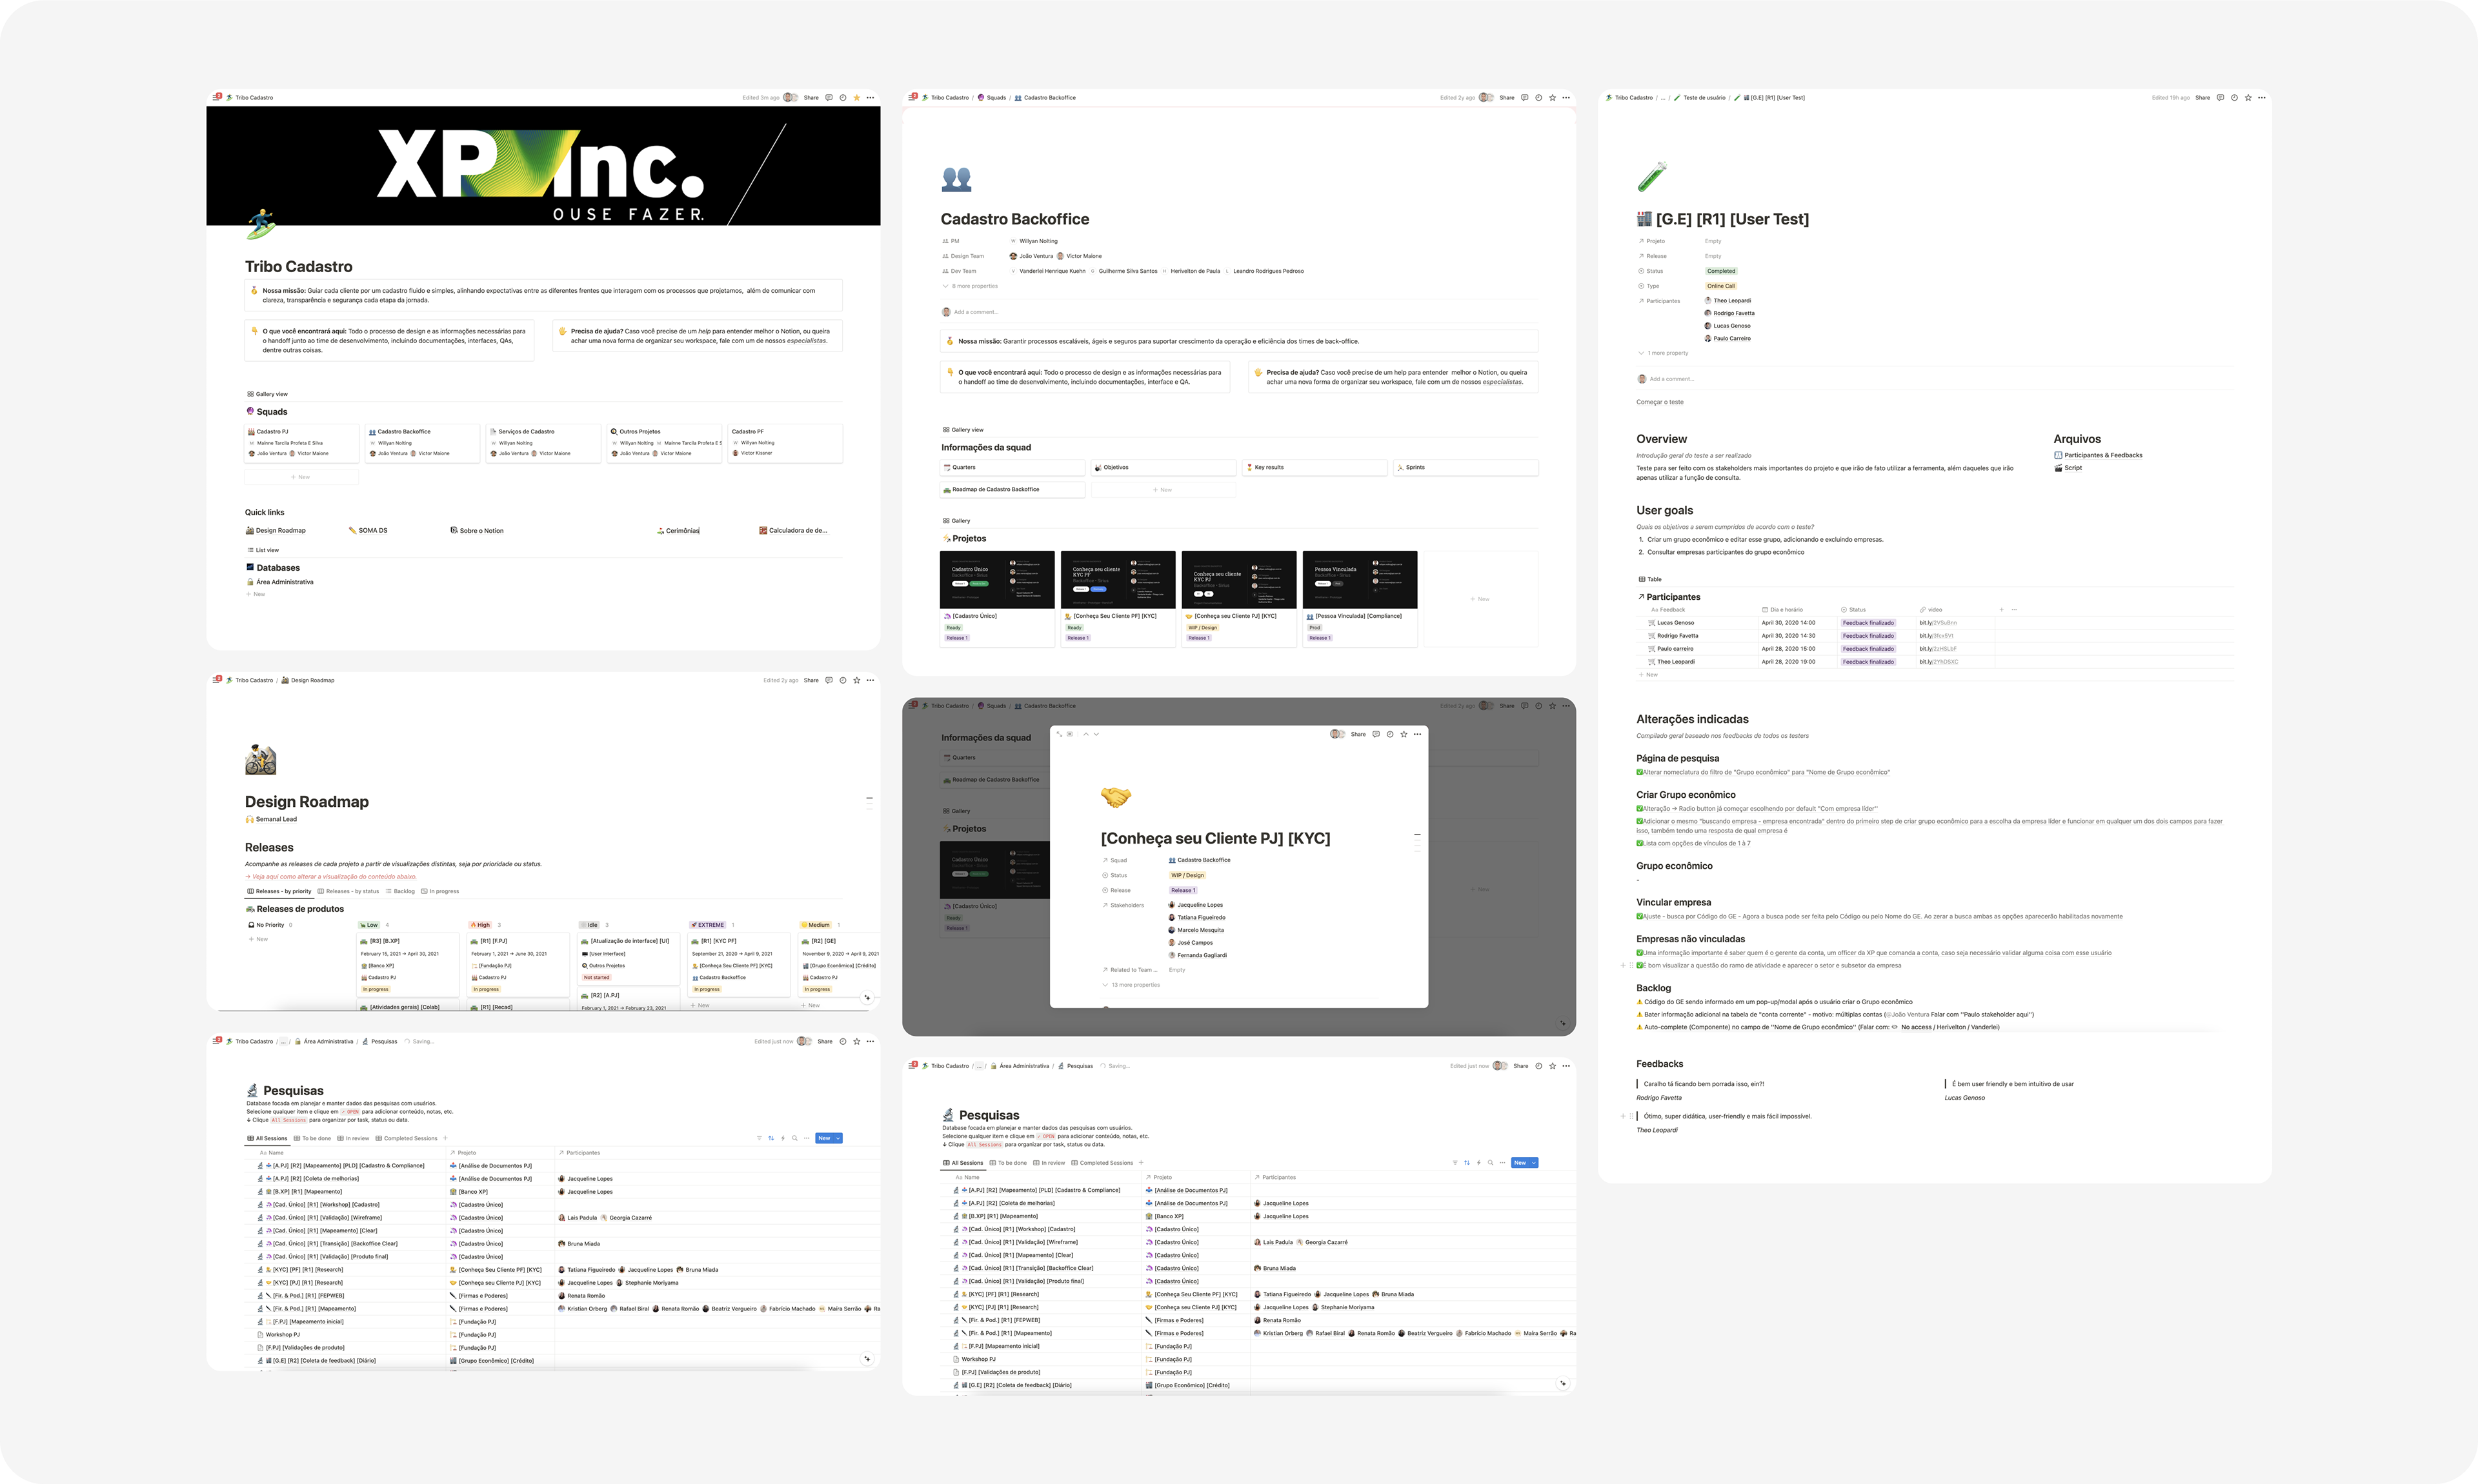The width and height of the screenshot is (2478, 1484).
Task: Open 'Área Administrativa' under Databases
Action: pyautogui.click(x=280, y=582)
